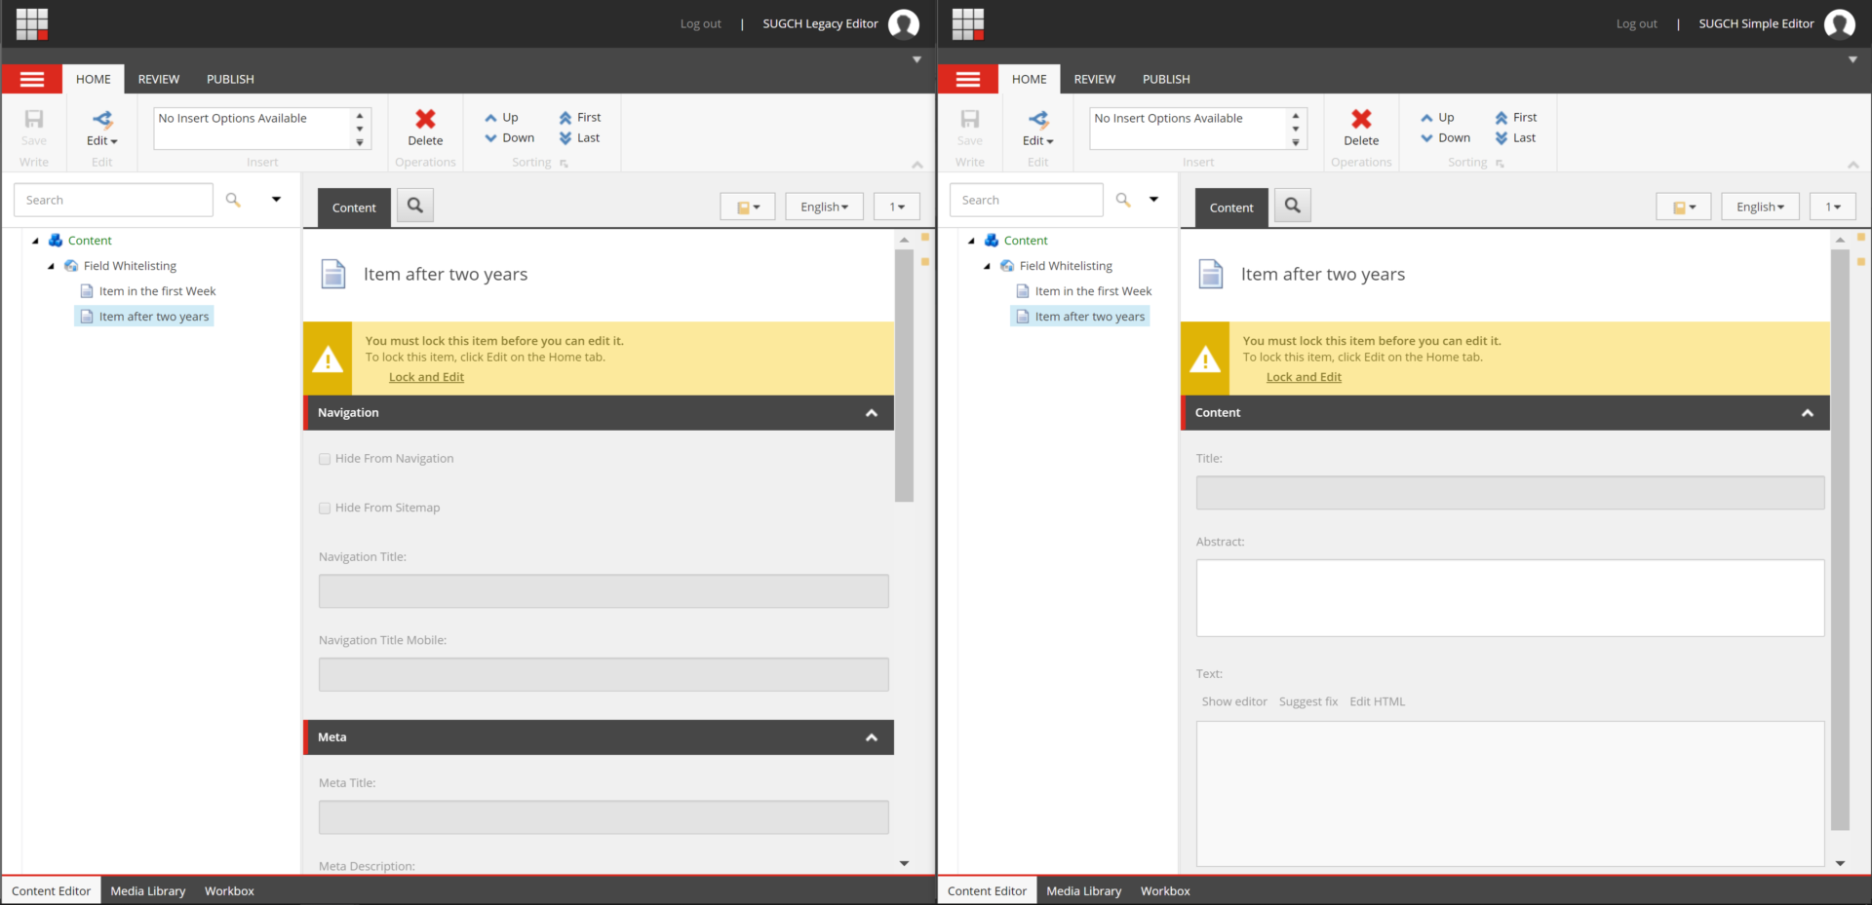Click Show editor link under Text field
This screenshot has width=1872, height=905.
tap(1234, 701)
